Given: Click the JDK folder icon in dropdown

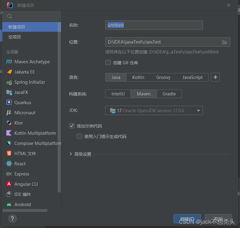Looking at the screenshot, I should click(113, 110).
